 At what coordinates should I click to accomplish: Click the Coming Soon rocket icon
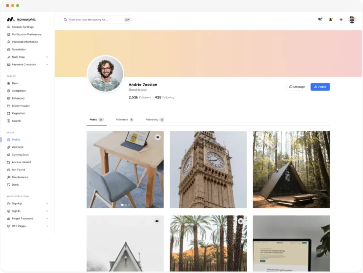click(9, 155)
